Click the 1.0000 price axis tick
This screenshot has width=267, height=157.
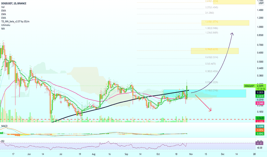[260, 27]
